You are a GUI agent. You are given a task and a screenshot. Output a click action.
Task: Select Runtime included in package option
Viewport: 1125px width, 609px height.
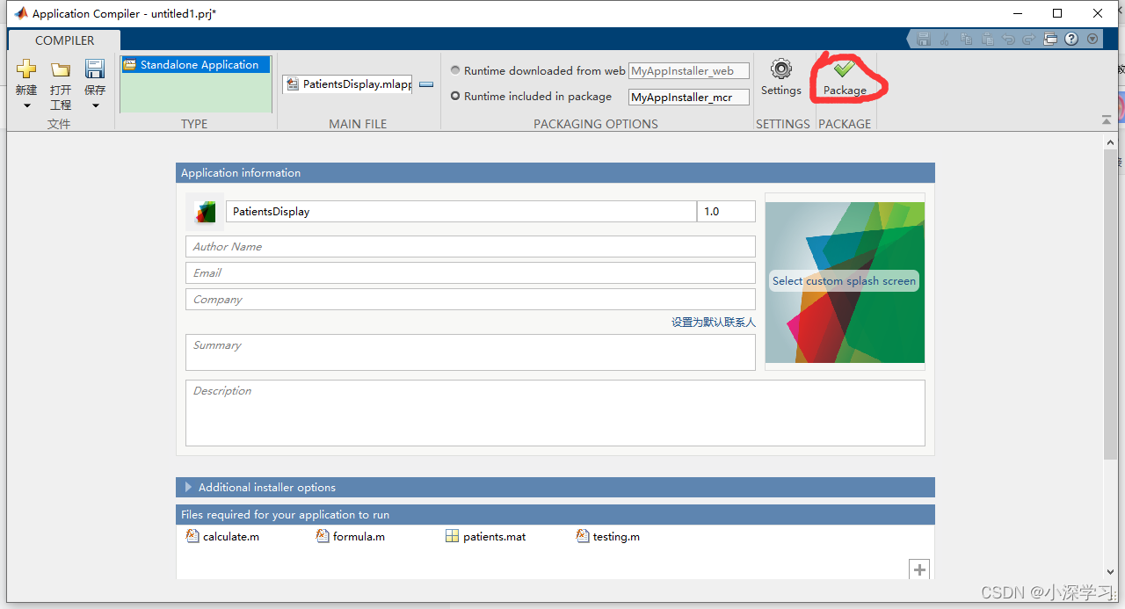(x=455, y=96)
